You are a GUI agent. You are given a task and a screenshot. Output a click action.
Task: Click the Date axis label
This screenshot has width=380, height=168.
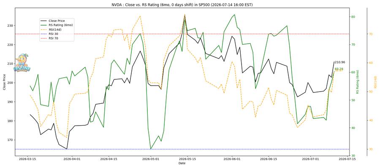pos(182,163)
